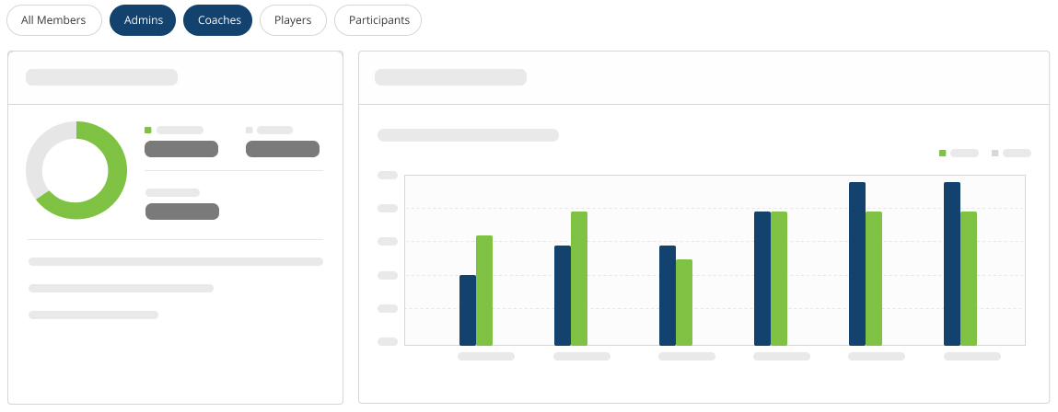
Task: Click the gray legend swatch above the bar chart
Action: pyautogui.click(x=994, y=154)
